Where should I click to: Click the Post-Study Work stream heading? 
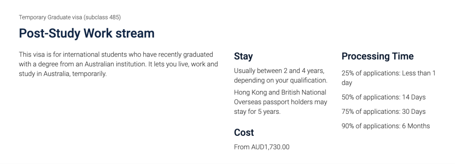pyautogui.click(x=86, y=33)
